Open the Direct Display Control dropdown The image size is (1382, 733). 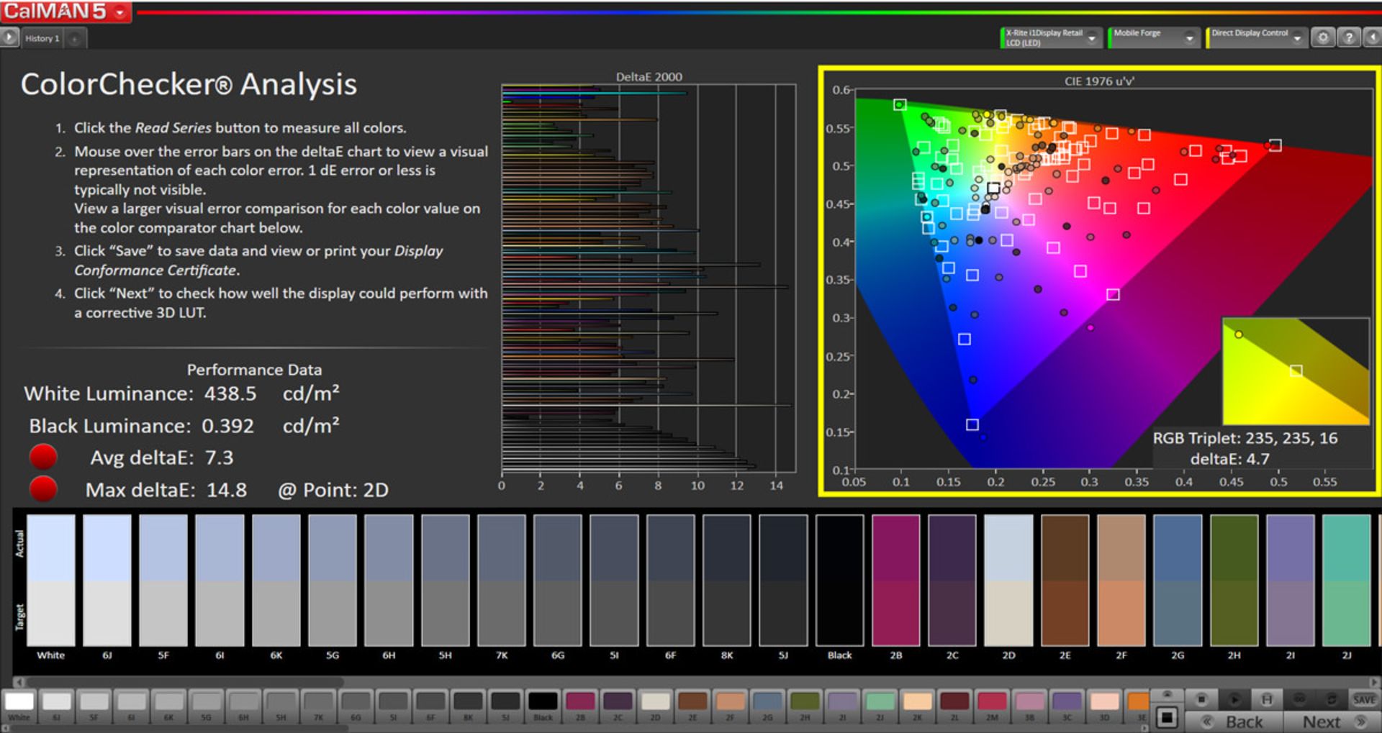1297,38
